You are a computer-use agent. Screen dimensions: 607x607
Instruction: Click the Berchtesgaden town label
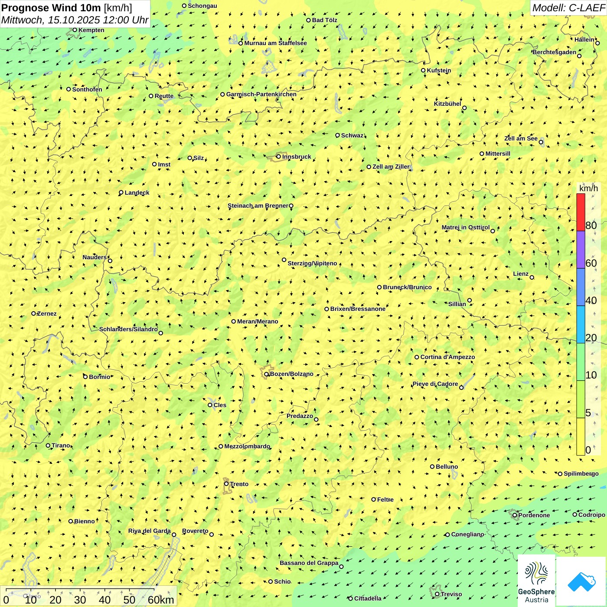coord(555,52)
